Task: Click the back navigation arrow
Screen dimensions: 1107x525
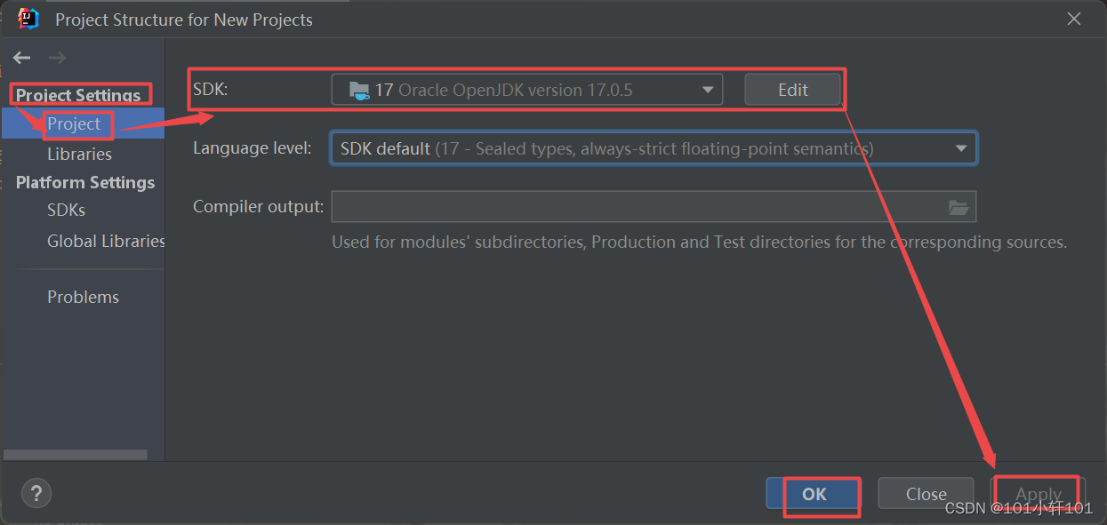Action: pos(22,58)
